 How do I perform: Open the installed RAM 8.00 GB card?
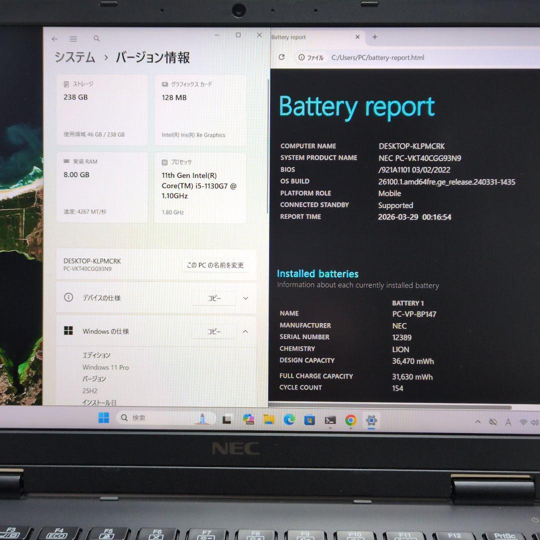(x=102, y=187)
